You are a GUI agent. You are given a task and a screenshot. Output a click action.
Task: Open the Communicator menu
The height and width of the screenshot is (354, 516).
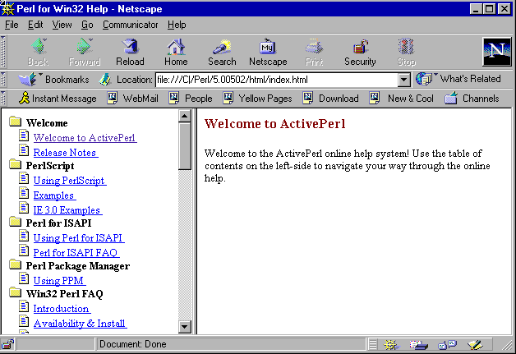(x=131, y=25)
